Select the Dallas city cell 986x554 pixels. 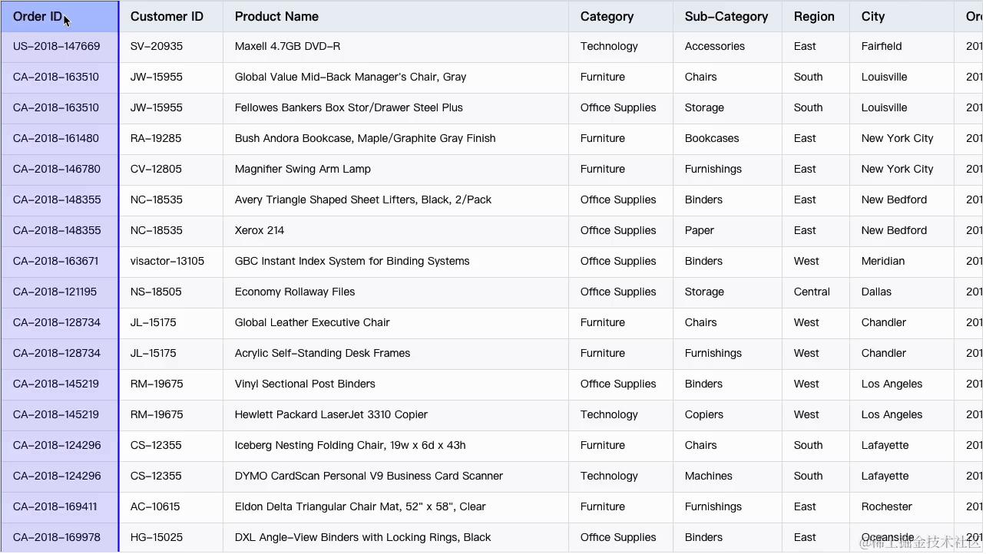click(875, 292)
